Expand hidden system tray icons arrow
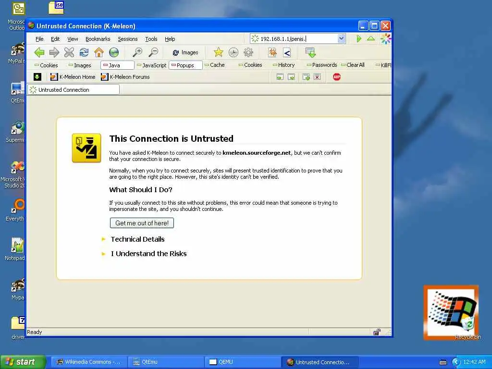Viewport: 492px width, 369px height. click(x=456, y=362)
